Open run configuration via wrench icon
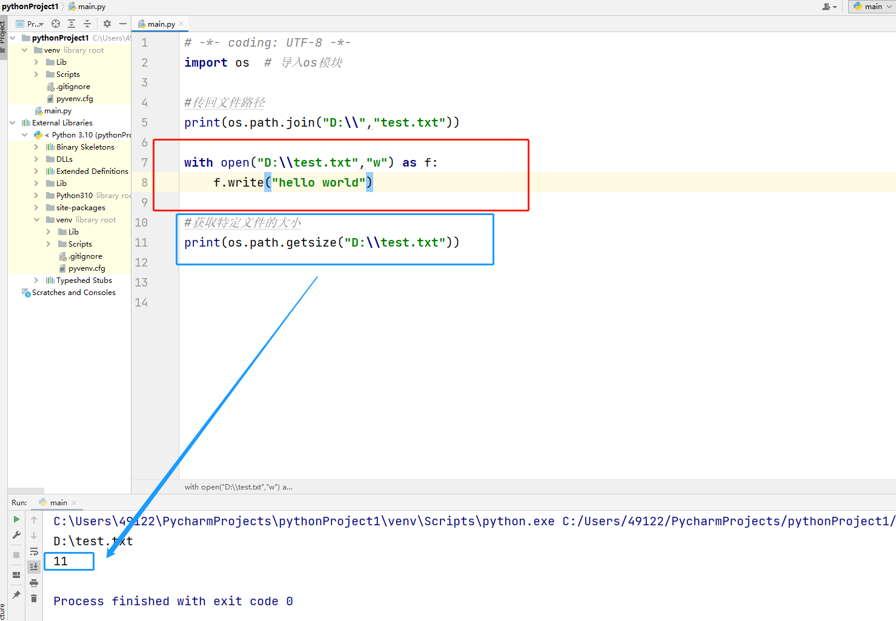Image resolution: width=896 pixels, height=621 pixels. pyautogui.click(x=16, y=535)
